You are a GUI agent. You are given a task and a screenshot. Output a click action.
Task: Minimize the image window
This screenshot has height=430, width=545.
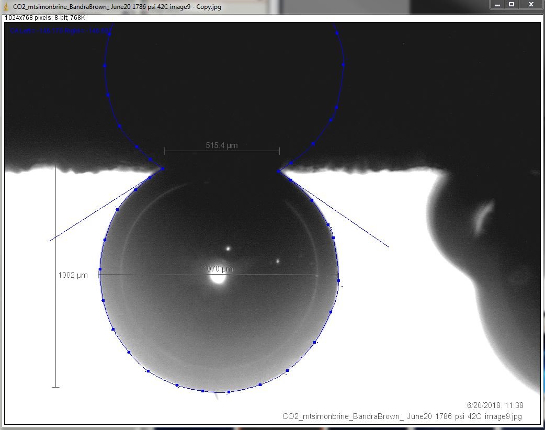pyautogui.click(x=497, y=5)
